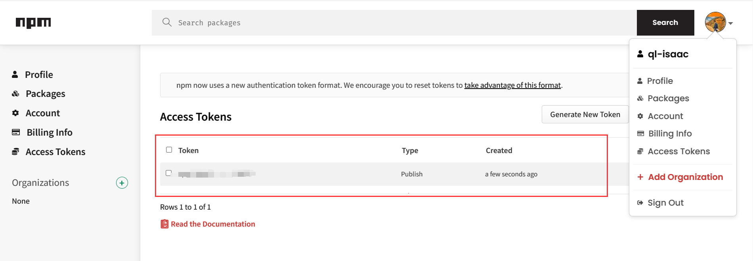Check the Publish token row checkbox
This screenshot has height=261, width=753.
pos(169,173)
